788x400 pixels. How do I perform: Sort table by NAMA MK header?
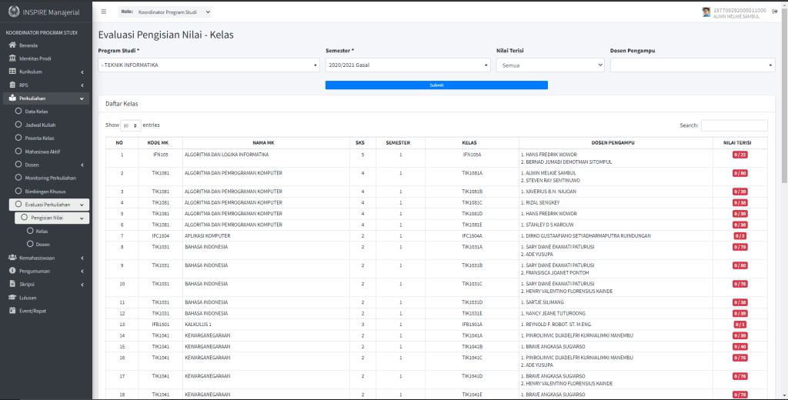coord(266,143)
